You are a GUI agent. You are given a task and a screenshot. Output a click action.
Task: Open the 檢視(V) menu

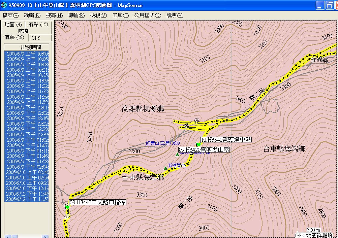pos(98,15)
